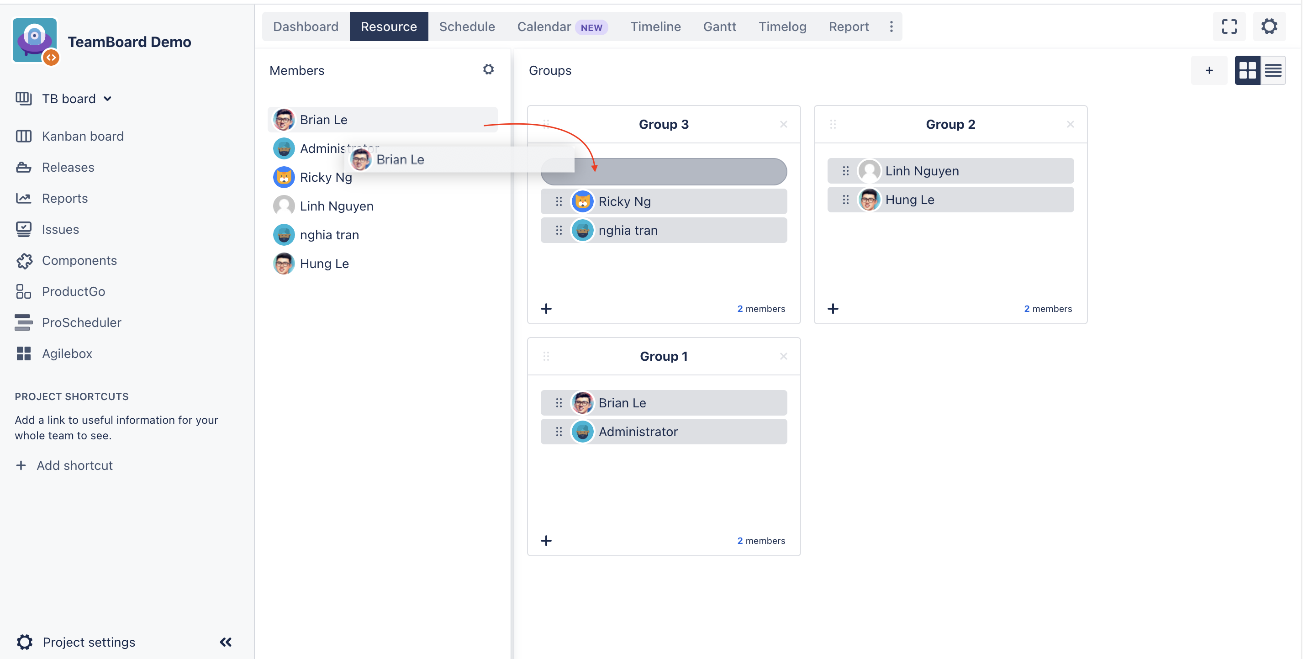This screenshot has width=1303, height=659.
Task: Close Group 1 with X button
Action: (783, 356)
